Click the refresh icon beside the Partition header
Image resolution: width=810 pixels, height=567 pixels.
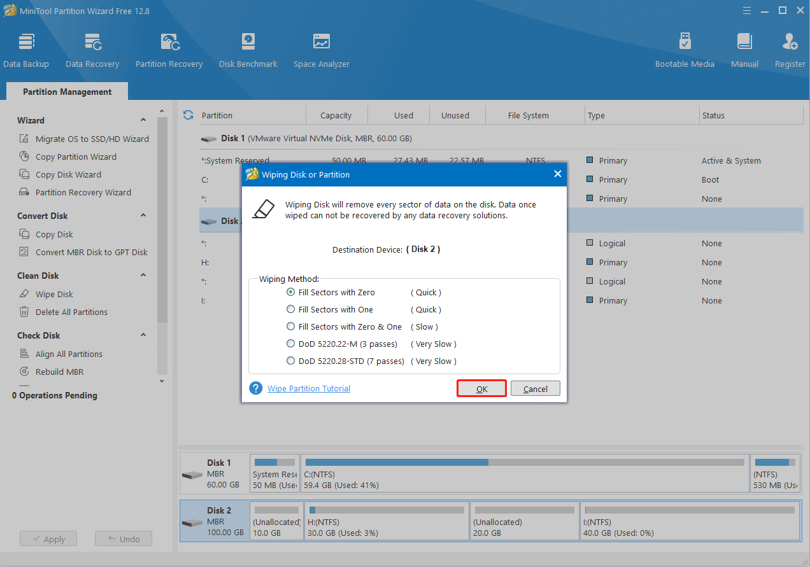click(x=188, y=115)
